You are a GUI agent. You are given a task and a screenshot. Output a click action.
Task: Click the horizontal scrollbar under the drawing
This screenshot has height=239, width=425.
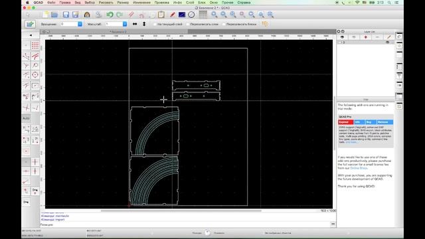(x=181, y=210)
